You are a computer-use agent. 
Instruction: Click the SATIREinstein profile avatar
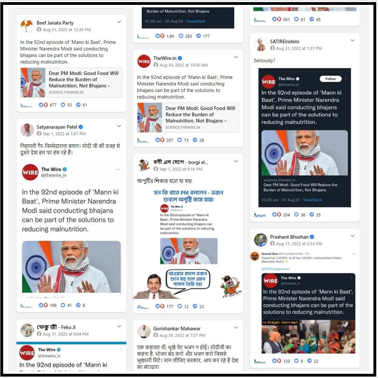pos(261,44)
